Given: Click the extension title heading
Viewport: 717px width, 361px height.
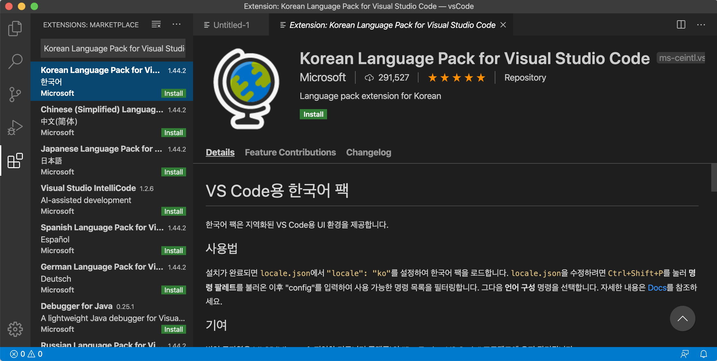Looking at the screenshot, I should tap(475, 58).
